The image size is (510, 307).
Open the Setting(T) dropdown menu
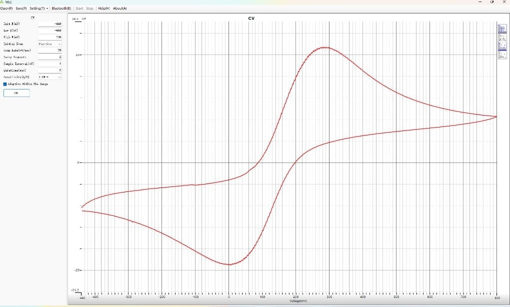point(38,8)
